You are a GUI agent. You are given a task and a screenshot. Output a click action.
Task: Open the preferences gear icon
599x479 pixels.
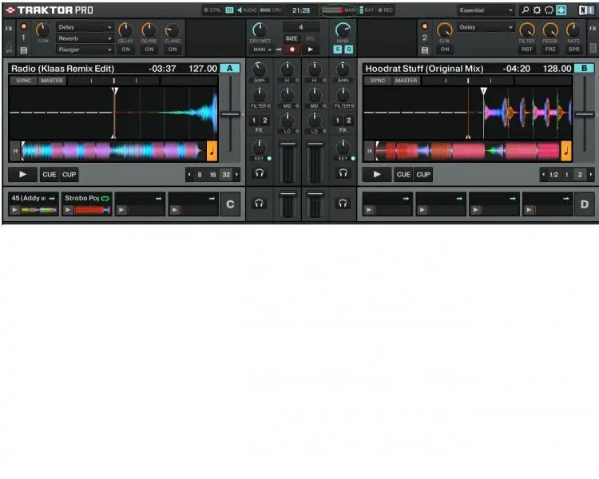[x=537, y=10]
